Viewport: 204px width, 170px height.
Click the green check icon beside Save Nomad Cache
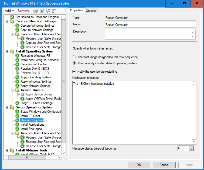coord(17,64)
